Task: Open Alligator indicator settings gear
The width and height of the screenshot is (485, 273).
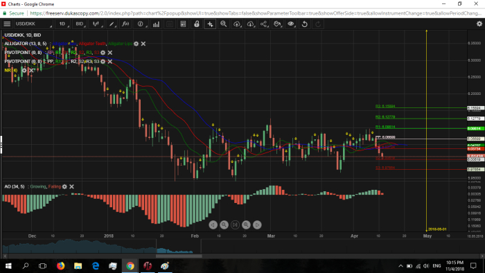Action: (x=136, y=44)
